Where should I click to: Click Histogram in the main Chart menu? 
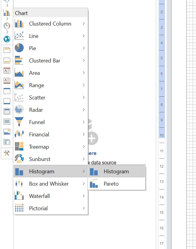(x=51, y=171)
